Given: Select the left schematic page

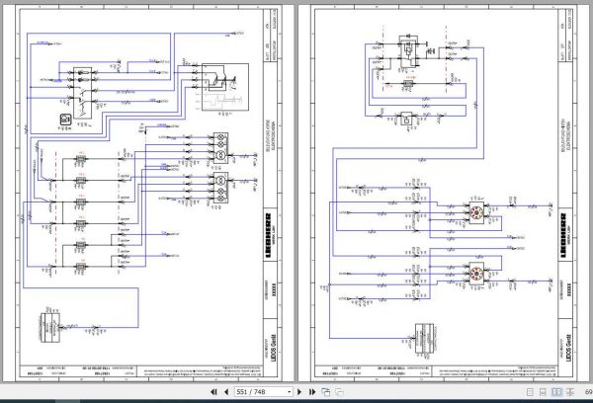Looking at the screenshot, I should [x=148, y=194].
